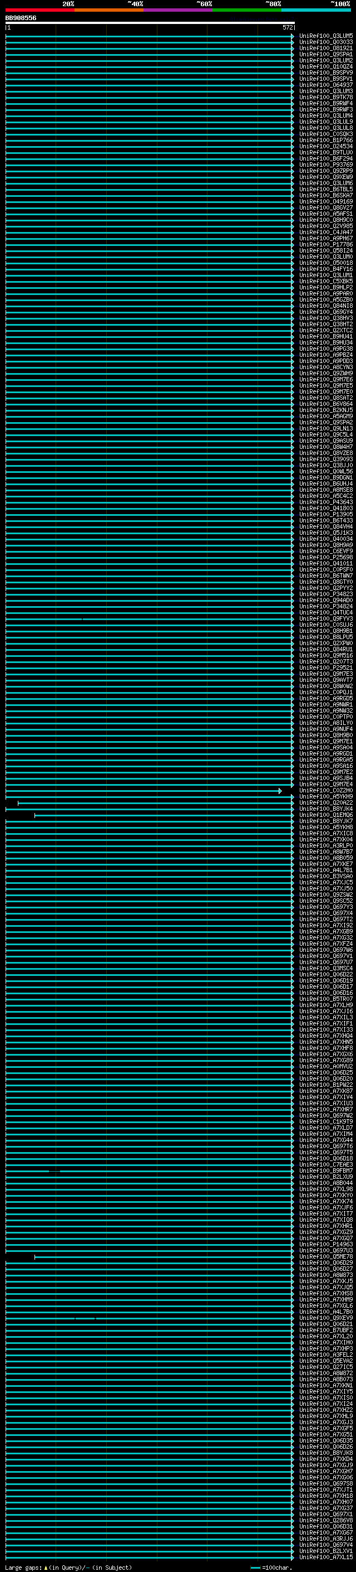Select row UniRef100_Q3LUL9
The height and width of the screenshot is (1572, 356).
pyautogui.click(x=326, y=122)
